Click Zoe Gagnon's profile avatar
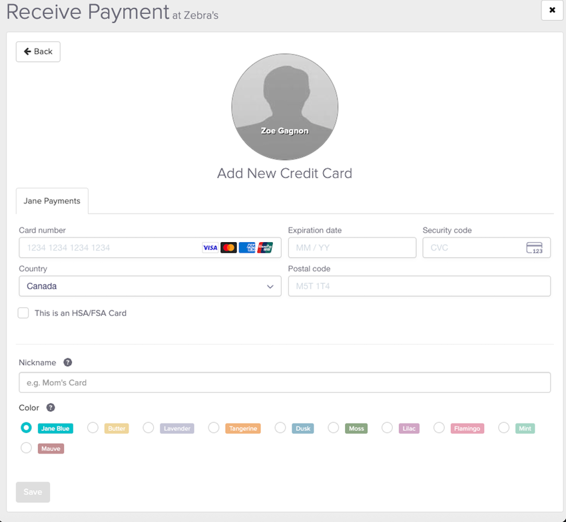 284,107
